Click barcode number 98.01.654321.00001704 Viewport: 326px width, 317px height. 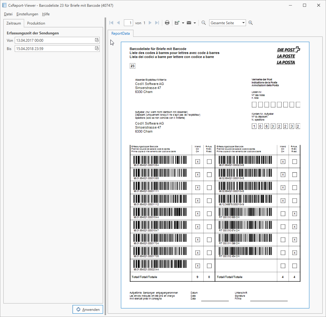pos(146,243)
